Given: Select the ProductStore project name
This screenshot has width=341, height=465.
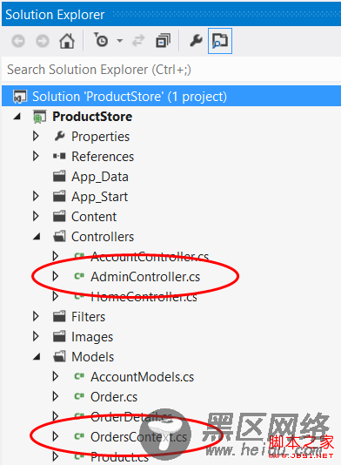Looking at the screenshot, I should point(92,117).
